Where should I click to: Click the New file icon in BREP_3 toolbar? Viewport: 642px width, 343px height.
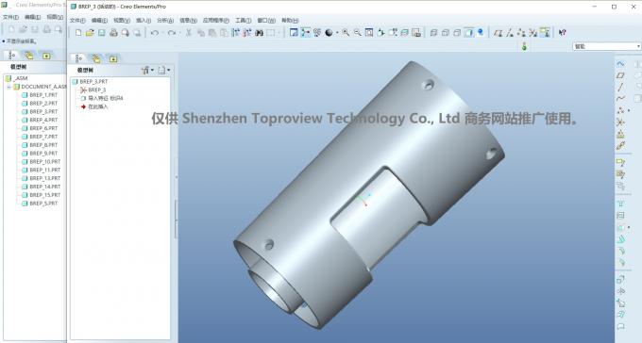[78, 33]
